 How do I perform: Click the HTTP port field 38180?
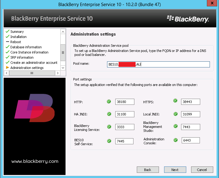(x=125, y=102)
